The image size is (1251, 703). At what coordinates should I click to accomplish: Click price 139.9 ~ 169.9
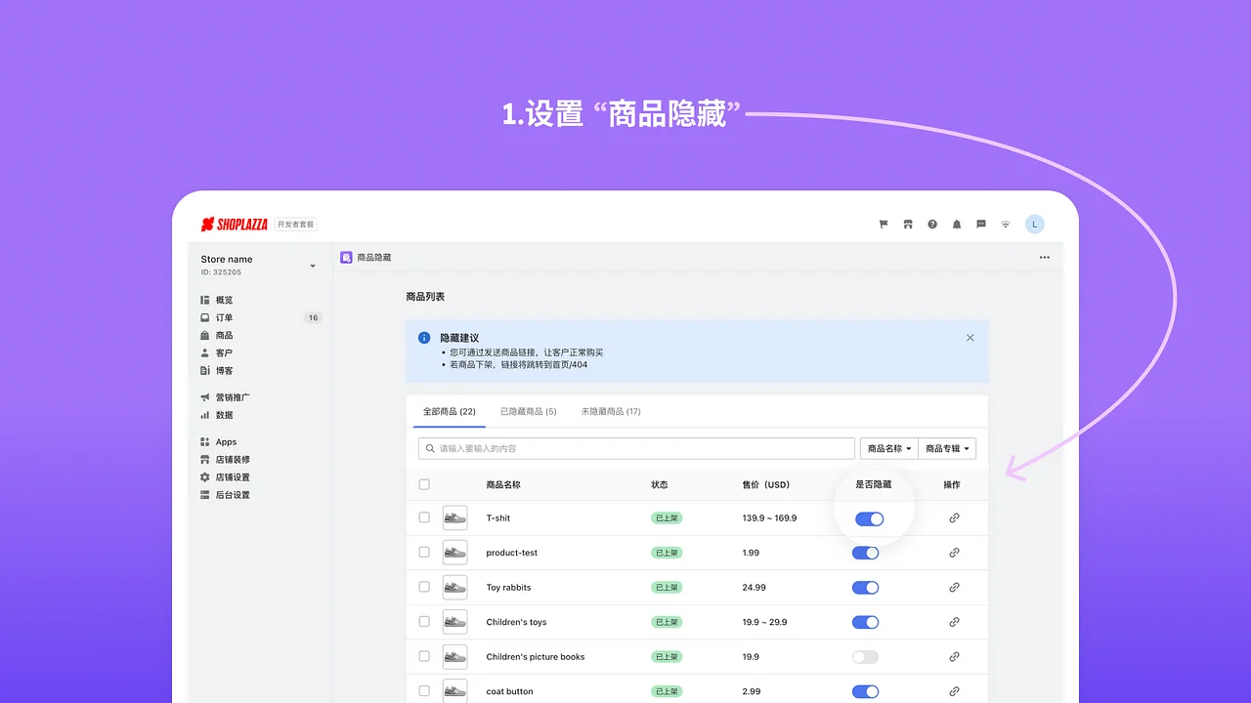[x=769, y=518]
